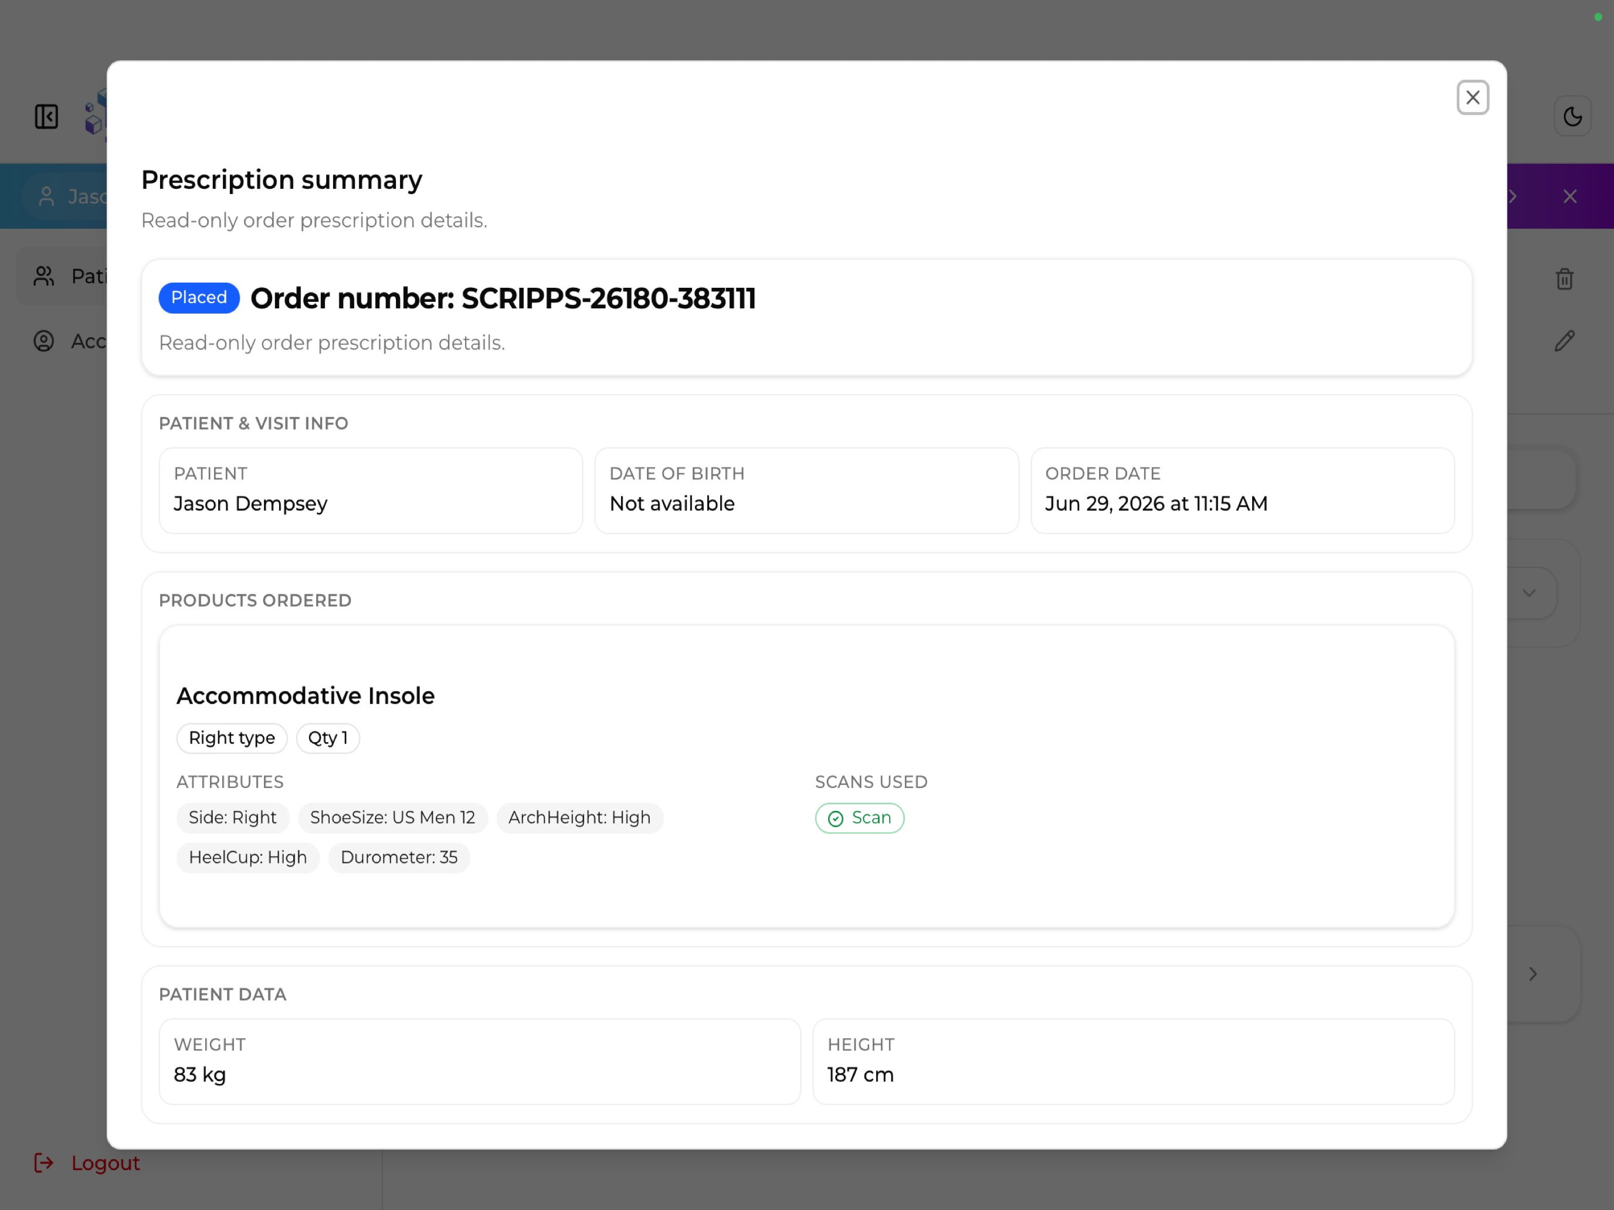Click ShoeSize: US Men 12 chip

tap(392, 818)
